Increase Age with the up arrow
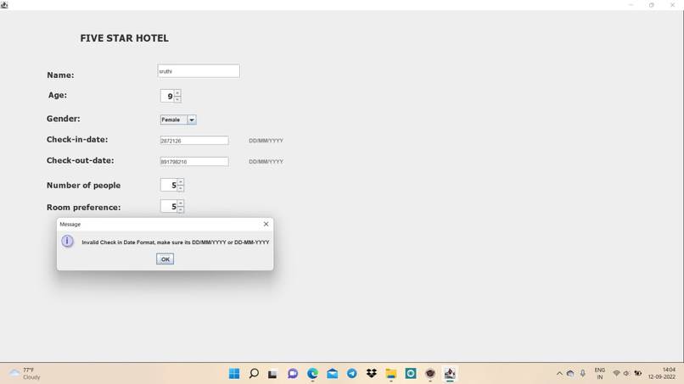 [x=177, y=93]
